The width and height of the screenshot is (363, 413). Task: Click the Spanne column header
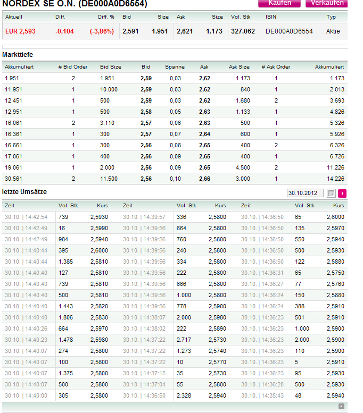pos(175,67)
